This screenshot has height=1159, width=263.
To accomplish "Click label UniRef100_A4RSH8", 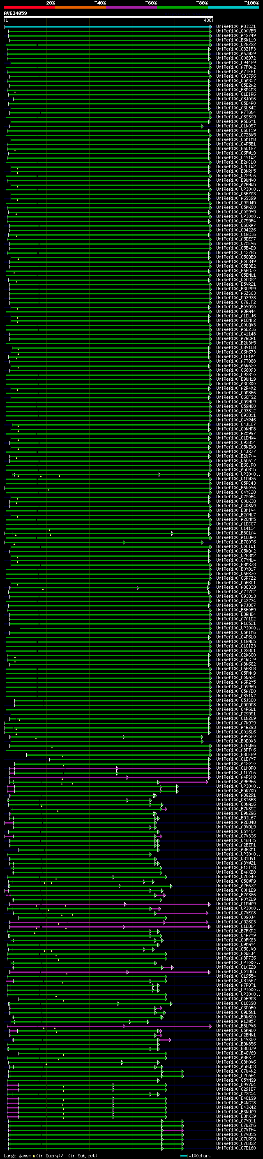I will (236, 777).
